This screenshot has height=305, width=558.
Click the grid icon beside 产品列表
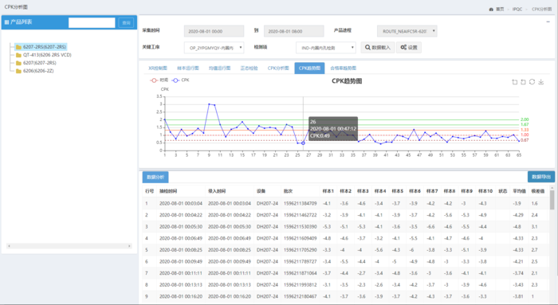6,22
